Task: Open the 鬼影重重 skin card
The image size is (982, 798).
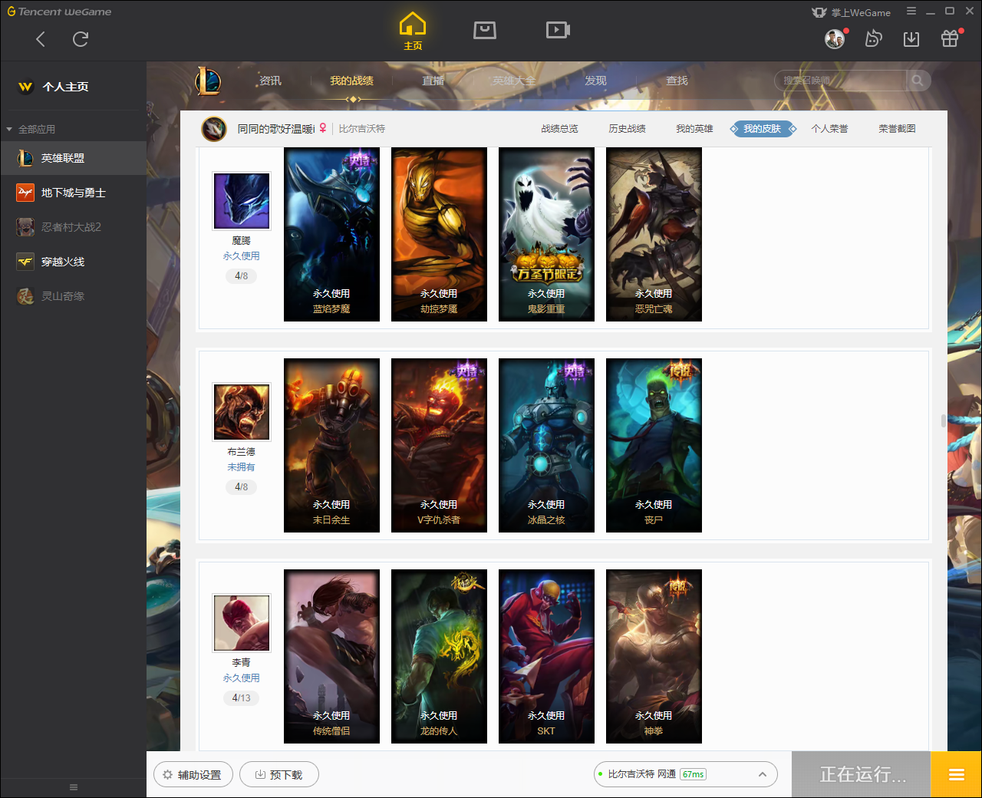Action: pyautogui.click(x=546, y=234)
